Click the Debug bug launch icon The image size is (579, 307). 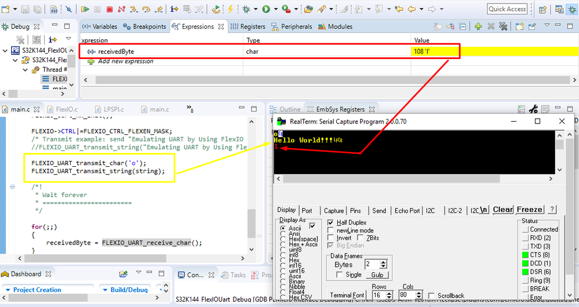246,9
